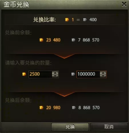The height and width of the screenshot is (133, 129).
Task: Decrease silver amount with the down arrow
Action: point(103,76)
